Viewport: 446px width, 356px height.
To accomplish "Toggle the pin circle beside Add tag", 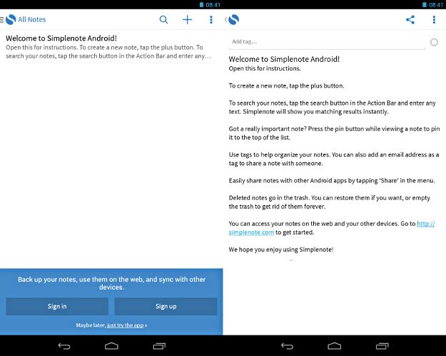I will coord(434,42).
